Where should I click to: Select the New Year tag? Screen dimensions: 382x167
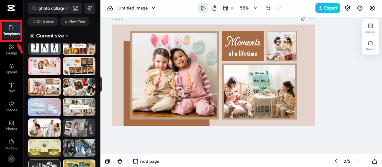tap(75, 21)
